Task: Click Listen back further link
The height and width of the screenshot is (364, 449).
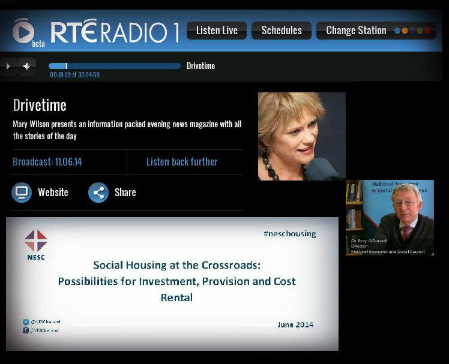Action: coord(182,162)
